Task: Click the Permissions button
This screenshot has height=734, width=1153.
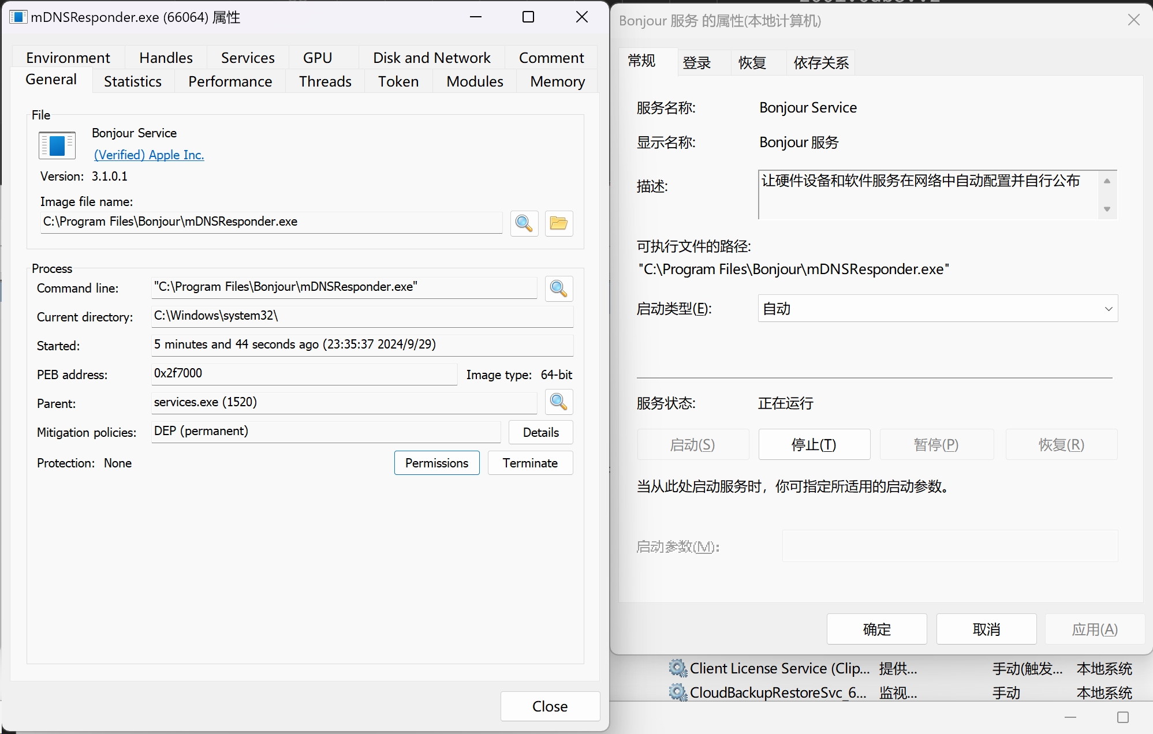Action: [436, 463]
